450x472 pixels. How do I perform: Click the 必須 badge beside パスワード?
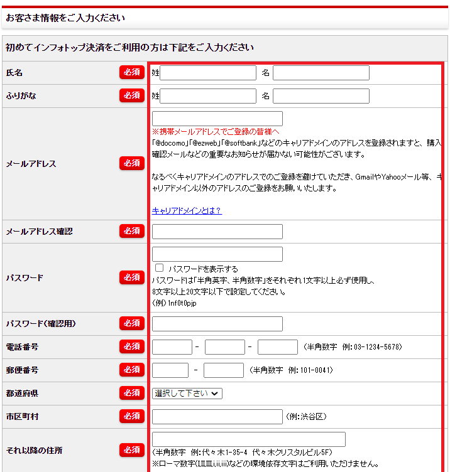[x=132, y=277]
